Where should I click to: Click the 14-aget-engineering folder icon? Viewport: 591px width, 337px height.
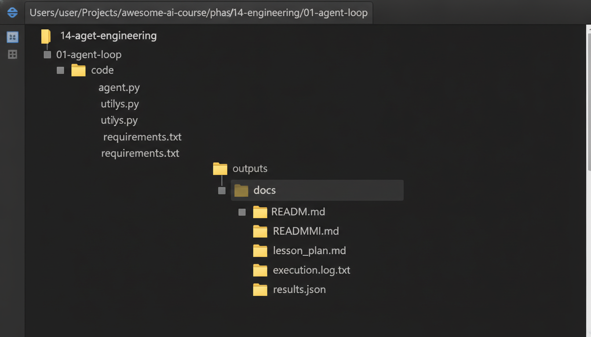(46, 36)
